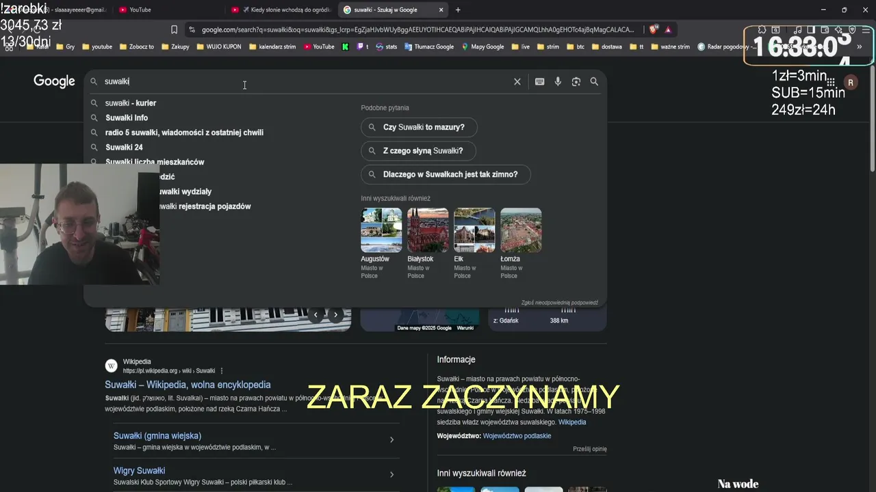Viewport: 876px width, 492px height.
Task: Open the on-screen keyboard input tool
Action: (540, 81)
